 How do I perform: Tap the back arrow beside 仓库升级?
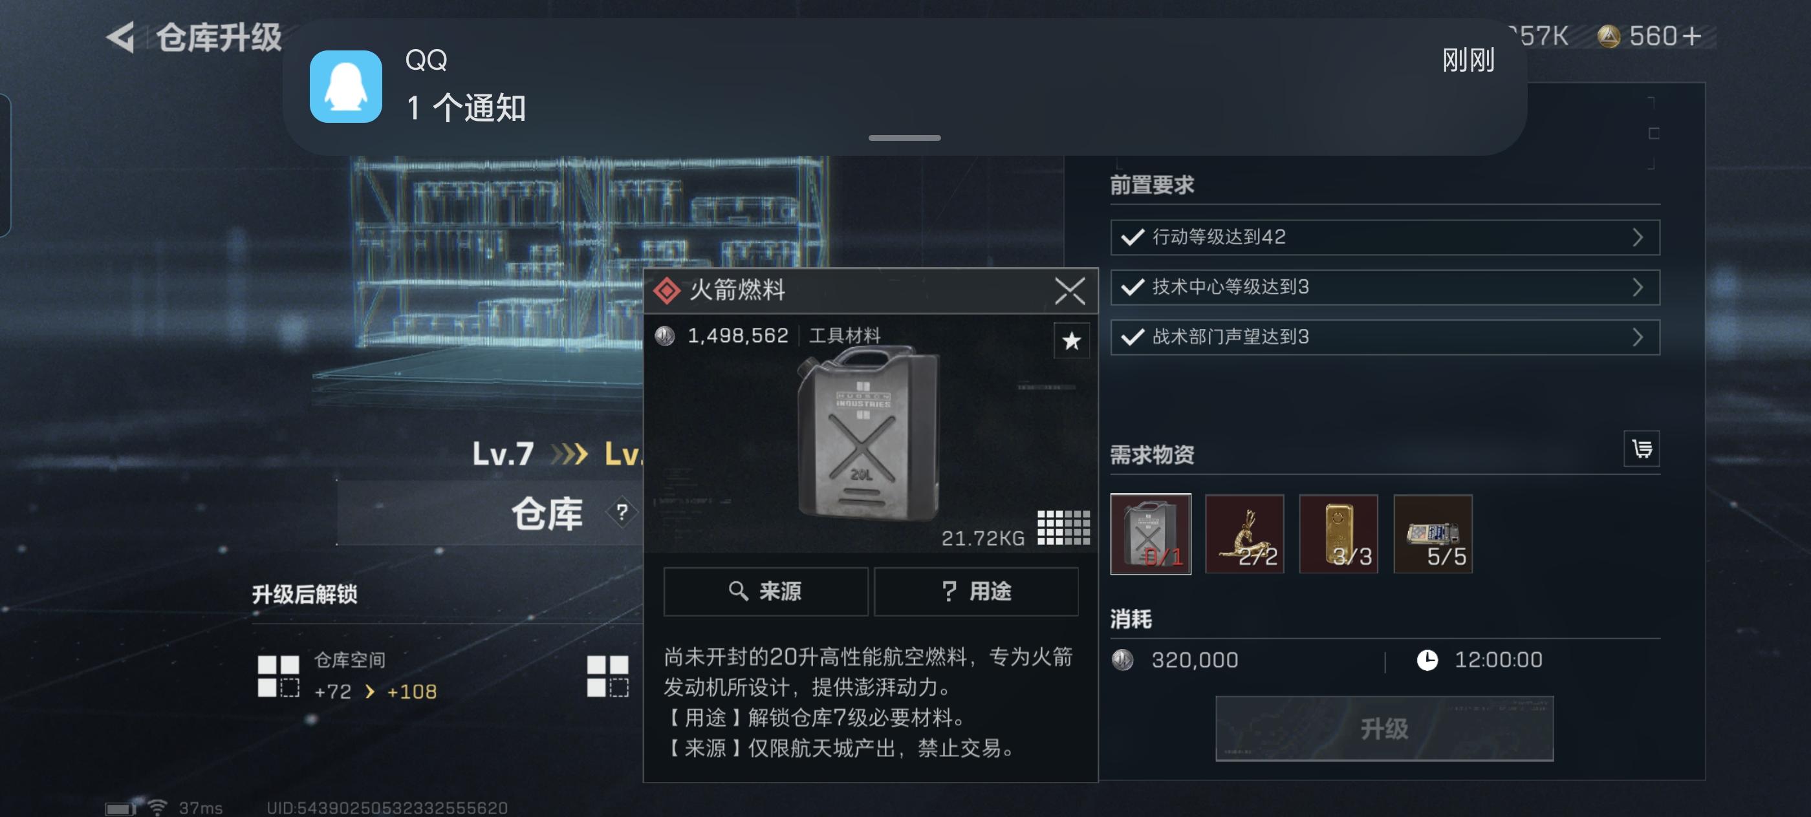(x=120, y=37)
